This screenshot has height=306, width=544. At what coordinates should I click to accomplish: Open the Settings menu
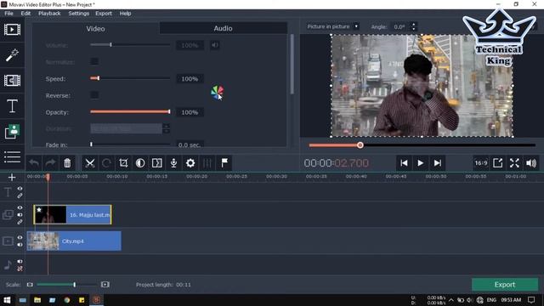coord(79,14)
